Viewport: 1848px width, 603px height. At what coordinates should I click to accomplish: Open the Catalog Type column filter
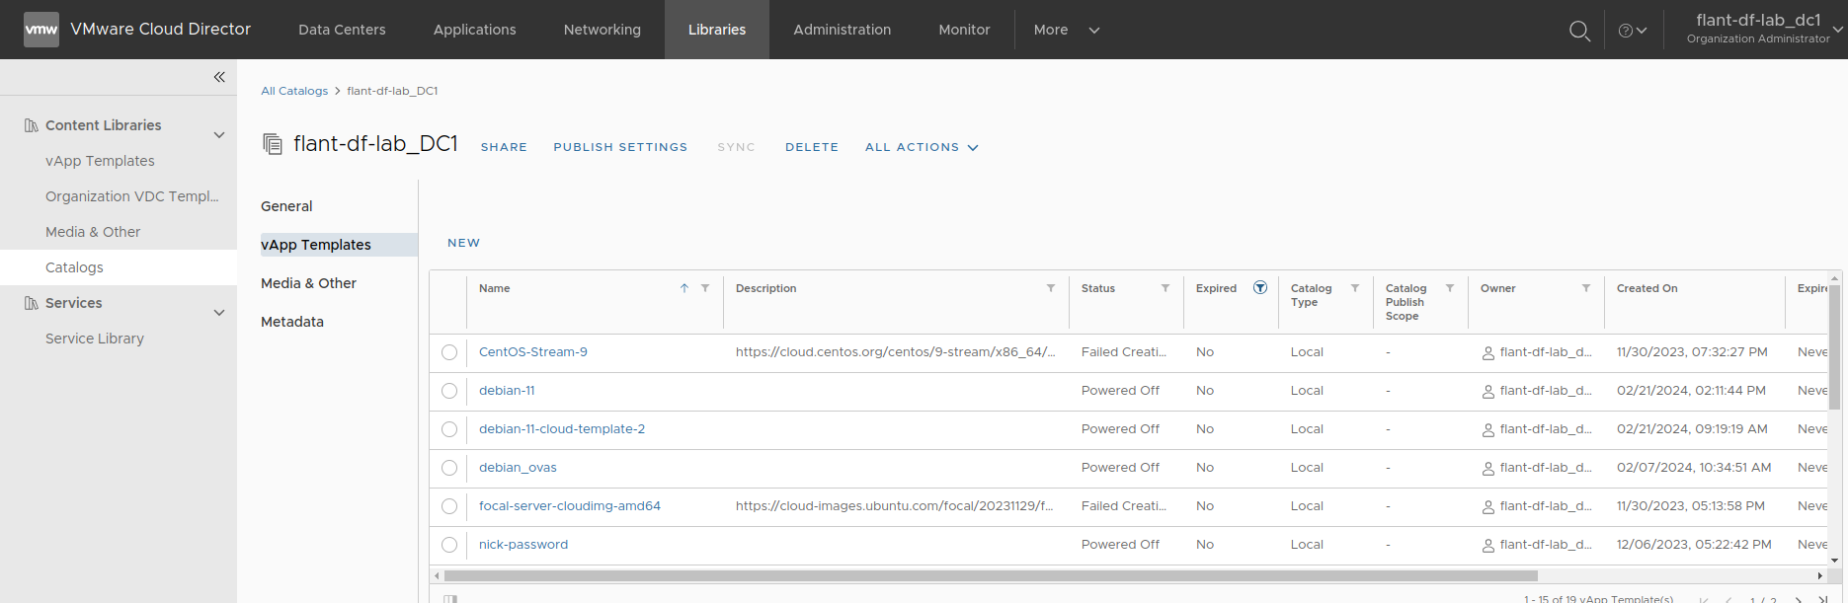pos(1355,288)
